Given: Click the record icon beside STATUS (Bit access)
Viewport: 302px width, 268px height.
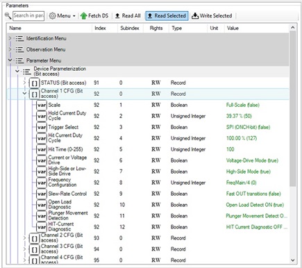Looking at the screenshot, I should [34, 83].
